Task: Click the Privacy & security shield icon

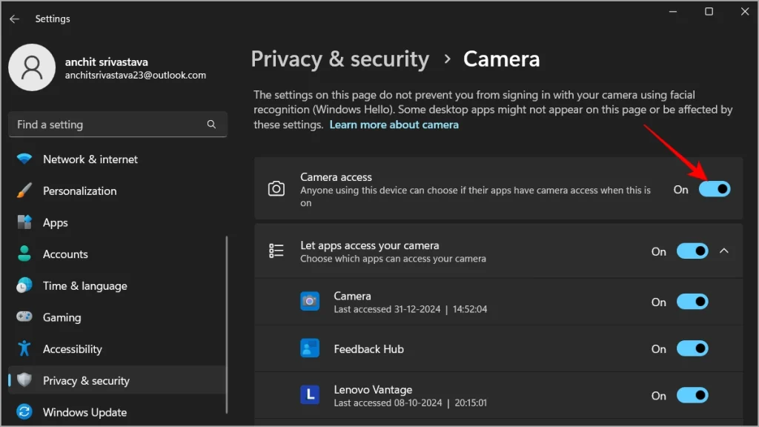Action: tap(24, 380)
